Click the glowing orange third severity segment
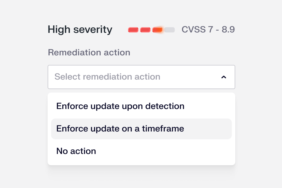Image resolution: width=282 pixels, height=188 pixels. click(157, 30)
